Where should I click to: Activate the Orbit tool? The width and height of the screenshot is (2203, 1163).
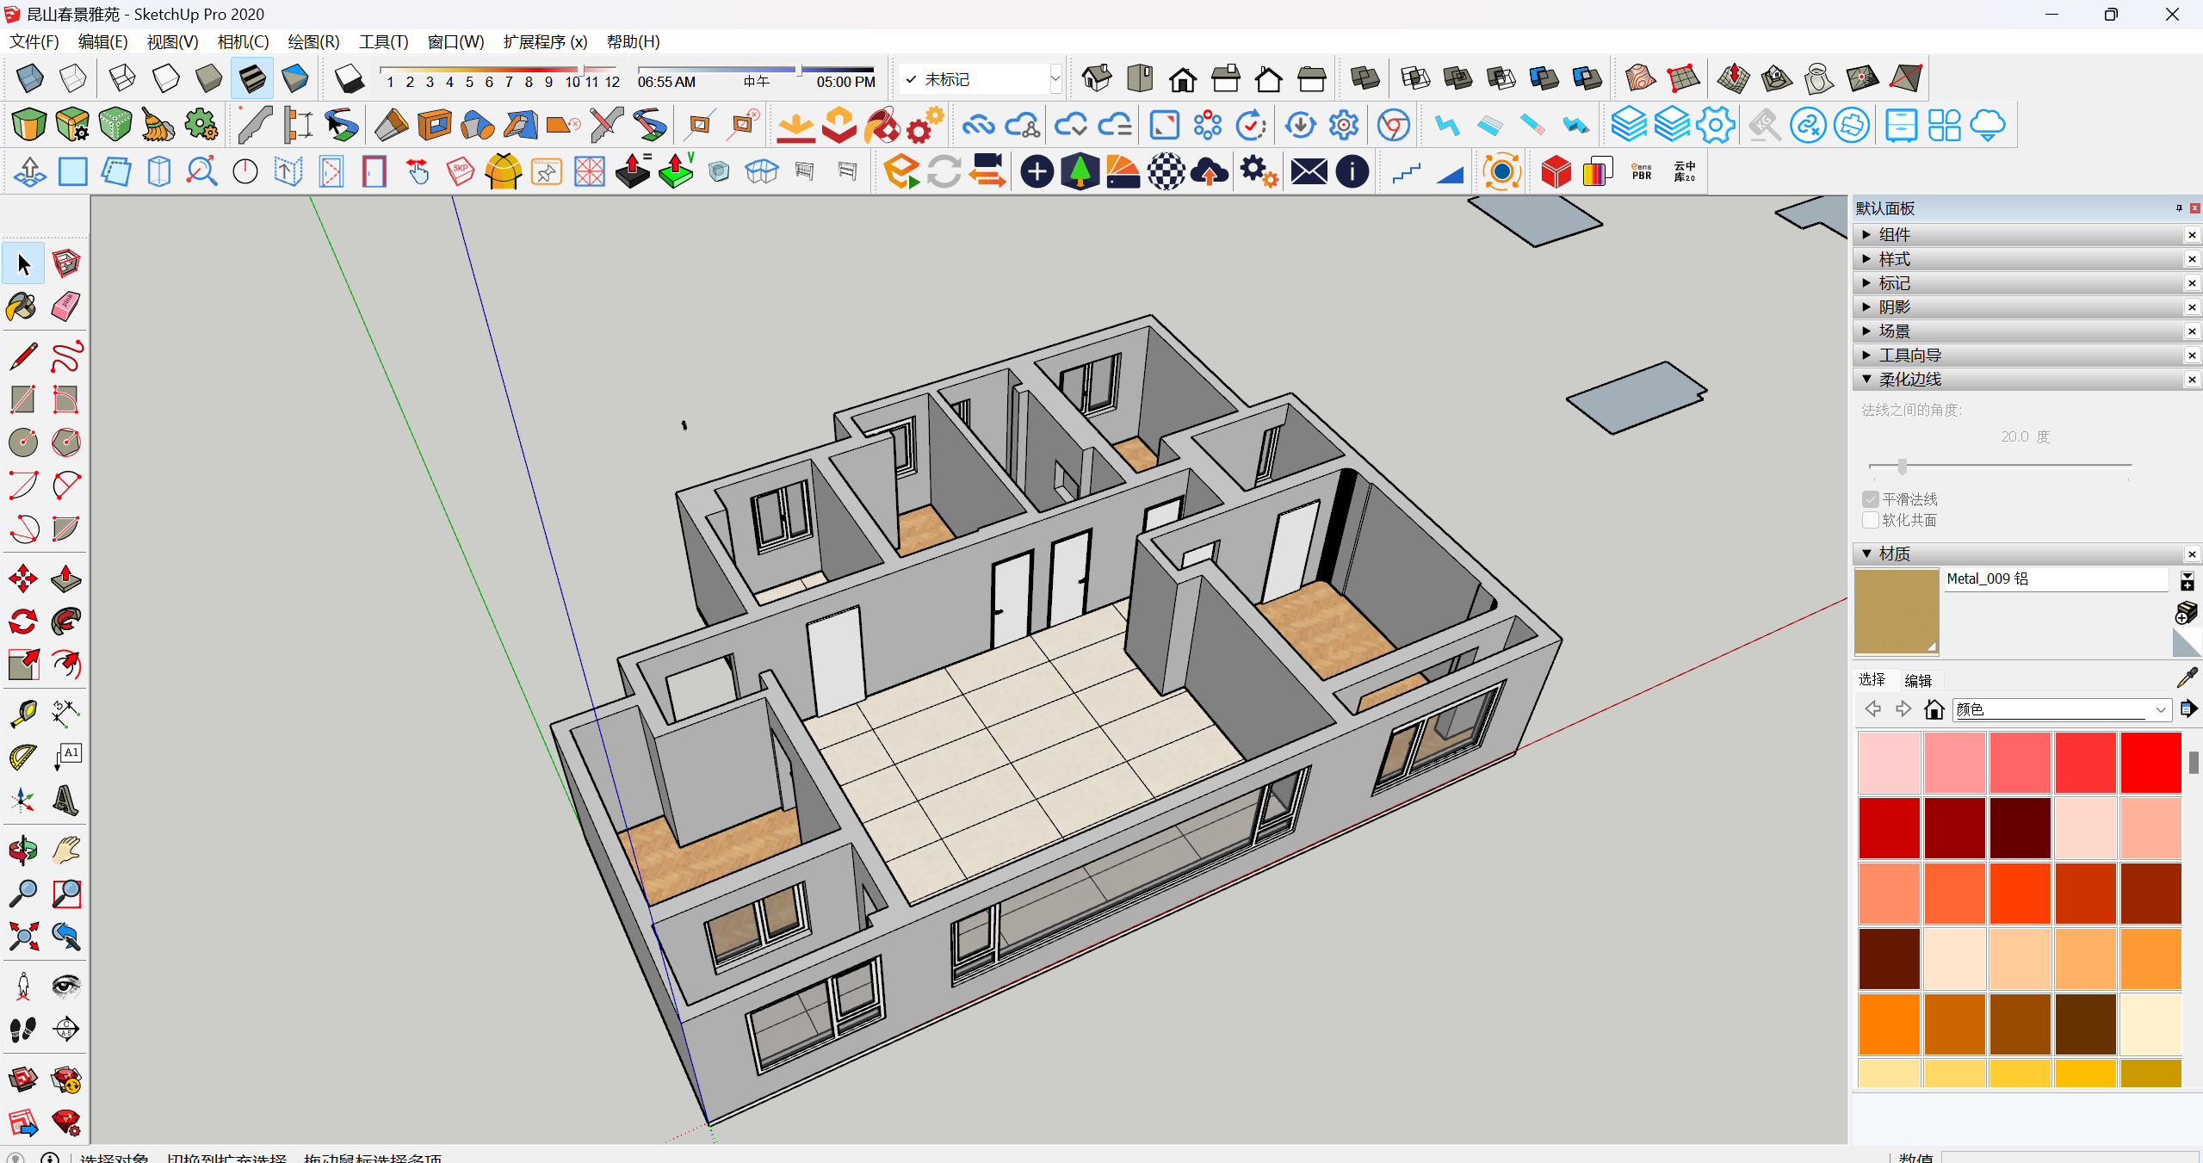[22, 851]
